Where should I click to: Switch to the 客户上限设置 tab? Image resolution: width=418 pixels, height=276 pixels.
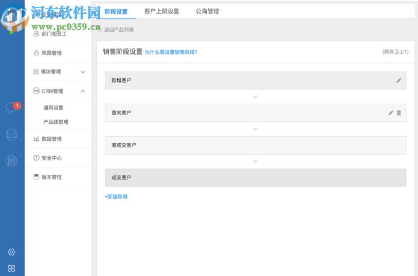[162, 11]
